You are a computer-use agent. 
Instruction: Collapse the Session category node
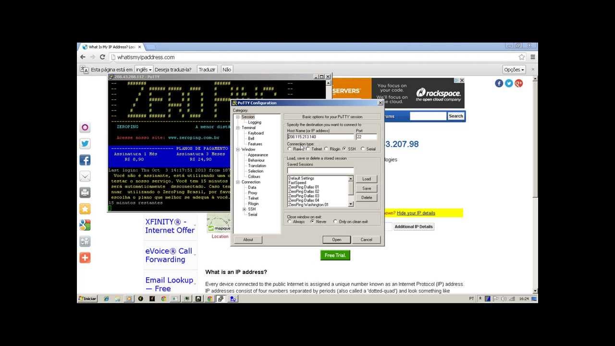coord(237,117)
